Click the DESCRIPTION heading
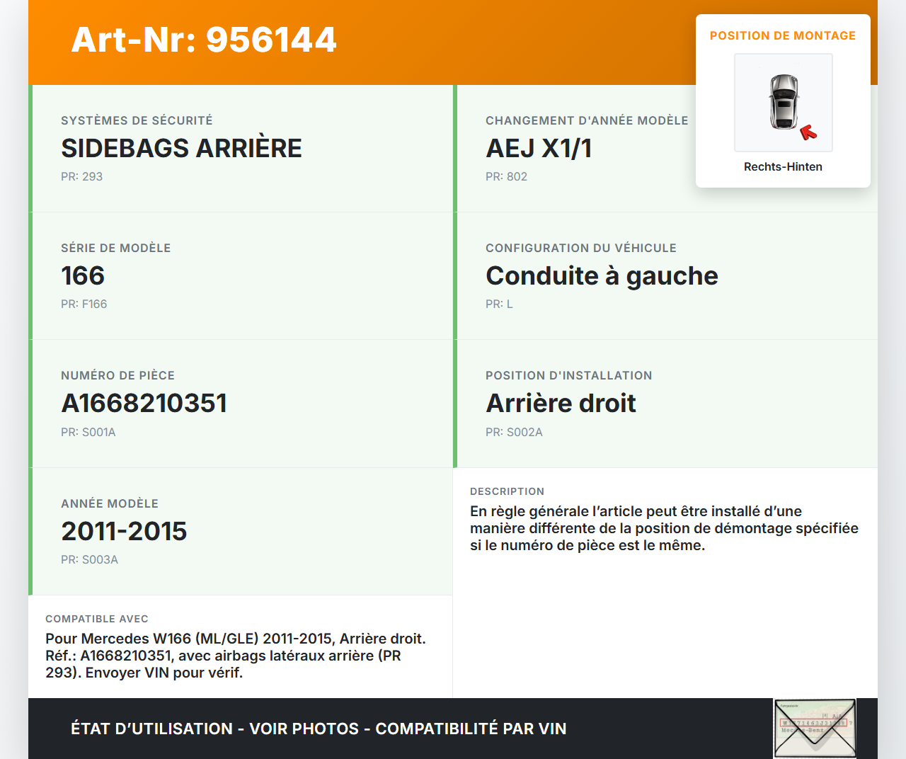 [x=507, y=491]
